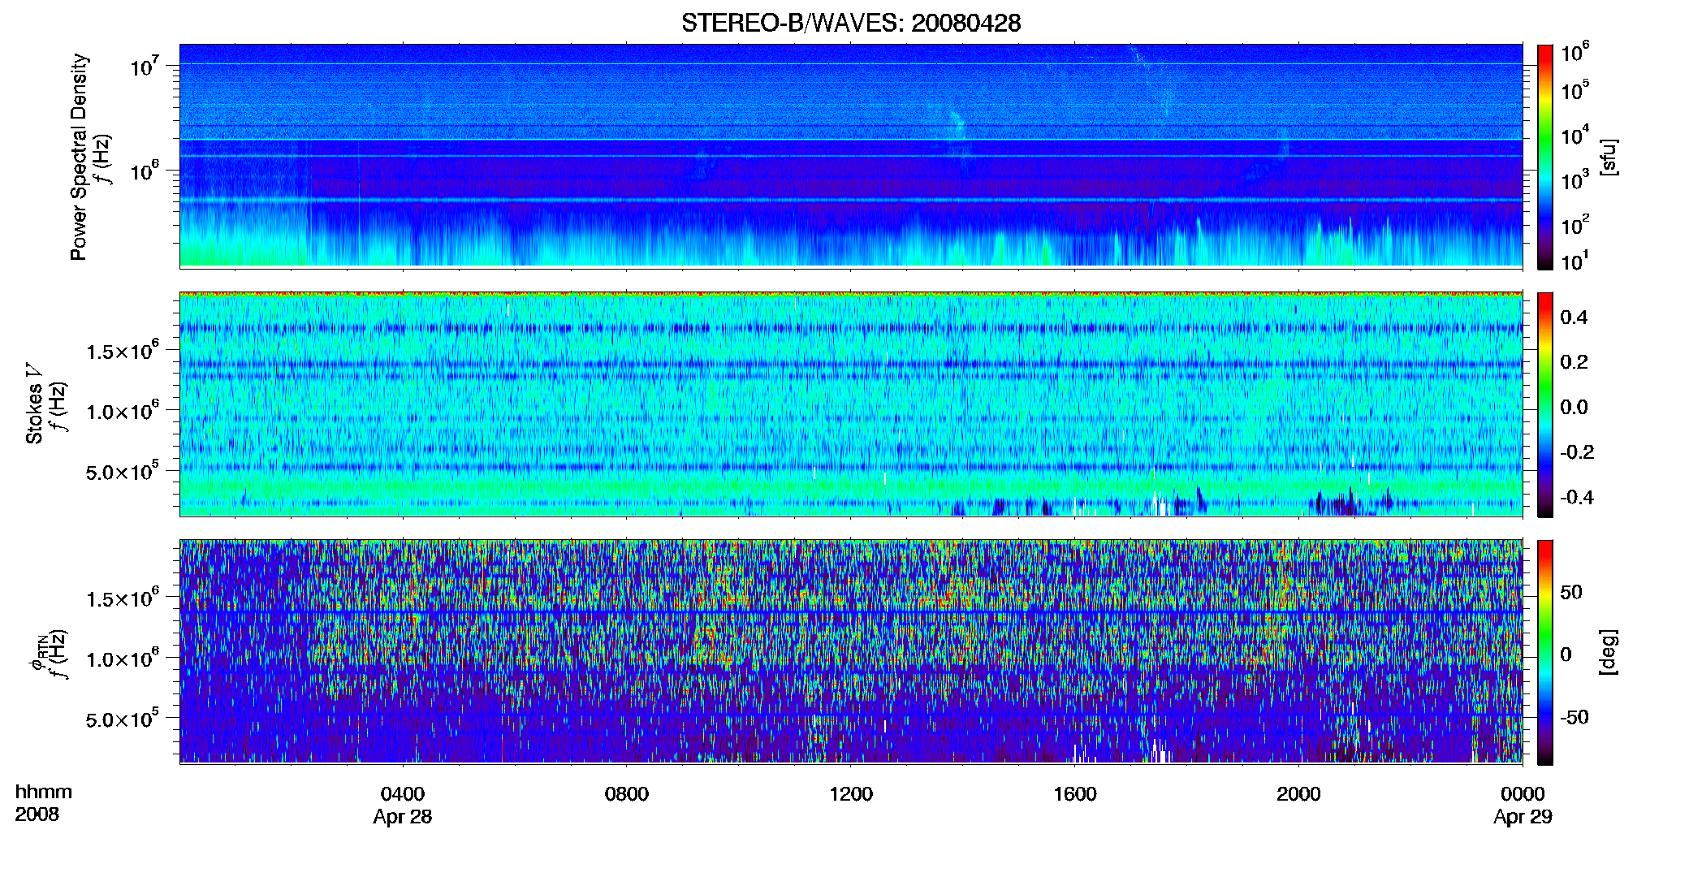The height and width of the screenshot is (877, 1702).
Task: Click the plot title STEREO-B/WAVES: 20080428
Action: coord(850,23)
